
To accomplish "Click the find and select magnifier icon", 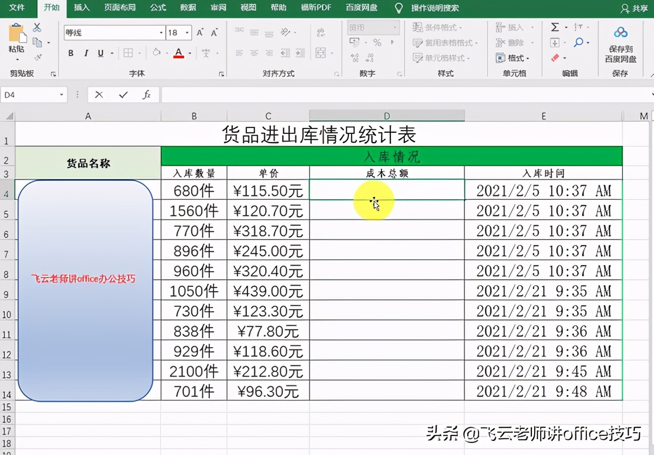I will coord(578,42).
